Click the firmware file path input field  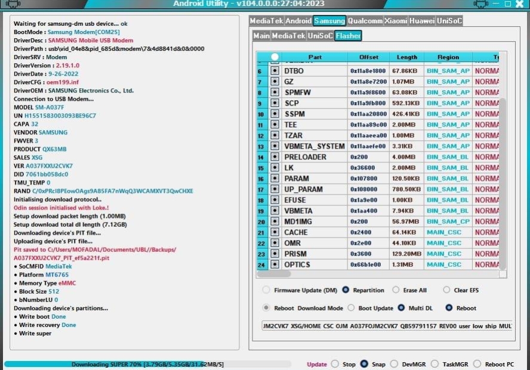(x=387, y=326)
